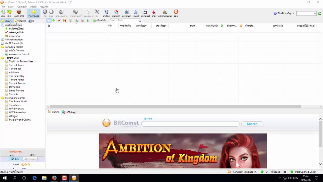Click the Ambition of Kingdom banner

pos(183,151)
